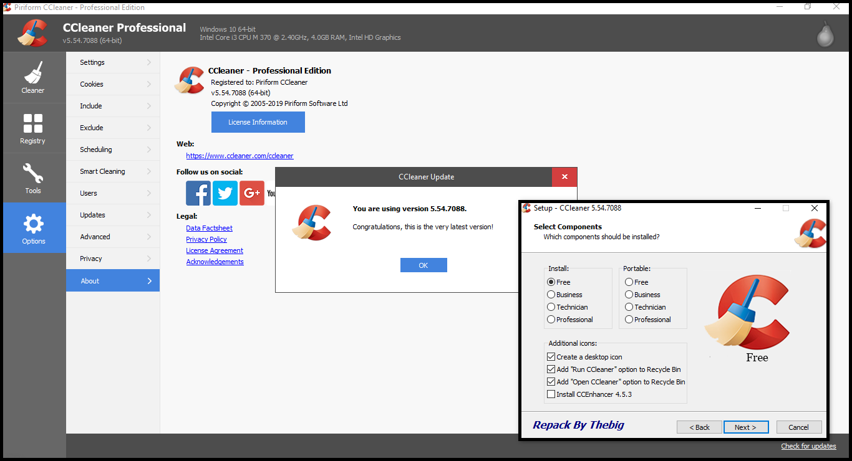This screenshot has width=852, height=461.
Task: Click Cancel in the Setup wizard
Action: (799, 427)
